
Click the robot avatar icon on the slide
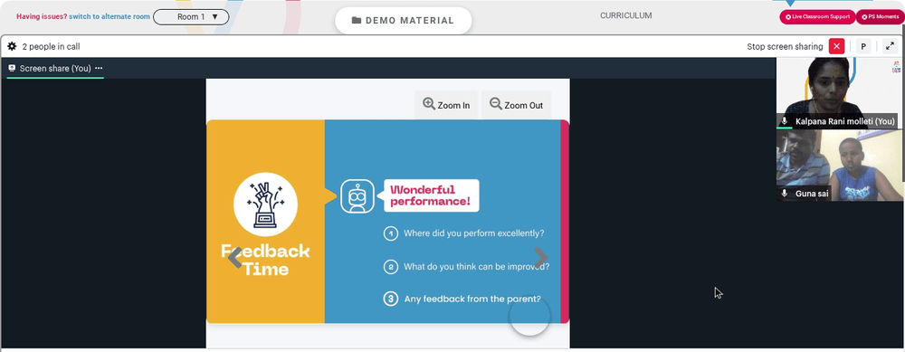point(357,196)
